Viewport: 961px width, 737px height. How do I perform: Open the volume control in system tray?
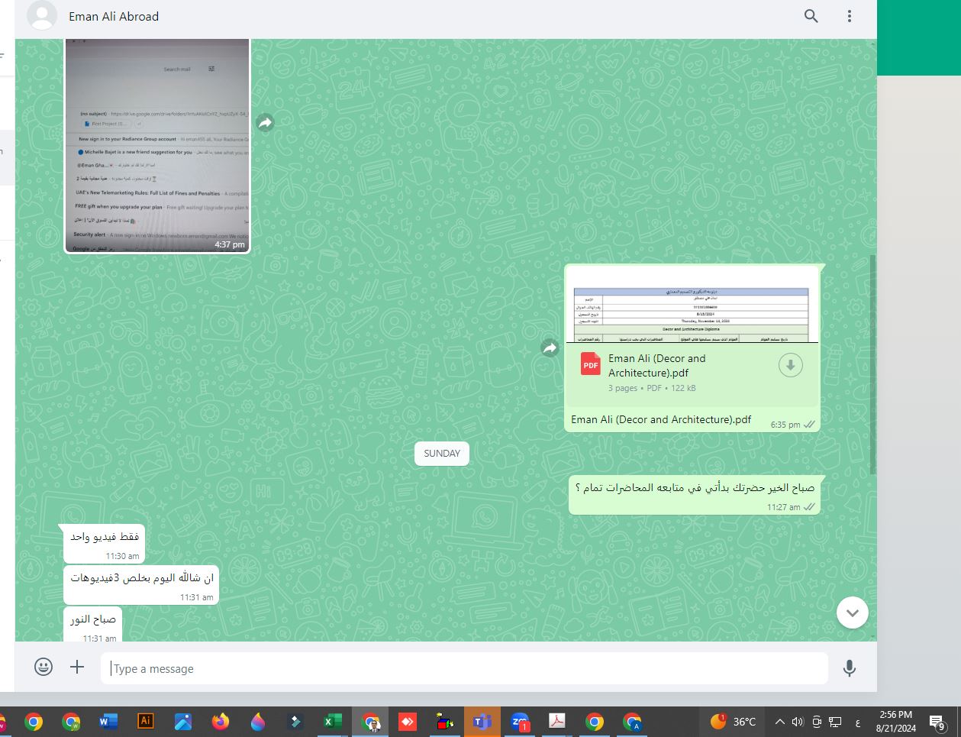798,722
